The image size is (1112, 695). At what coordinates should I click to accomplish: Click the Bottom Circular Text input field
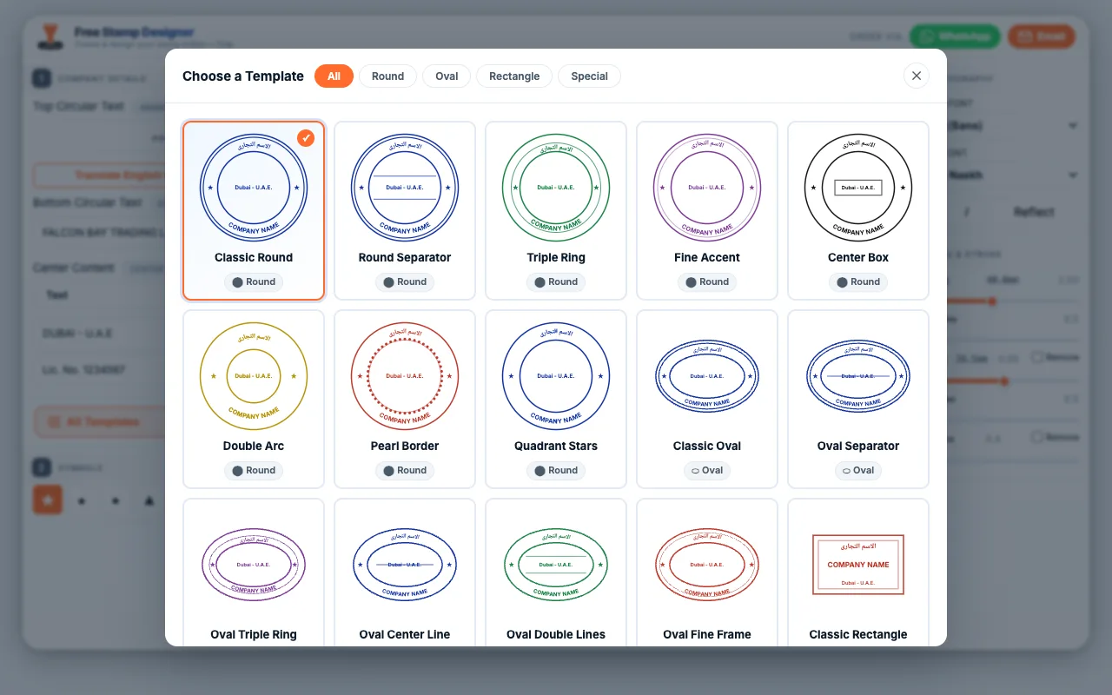tap(100, 233)
